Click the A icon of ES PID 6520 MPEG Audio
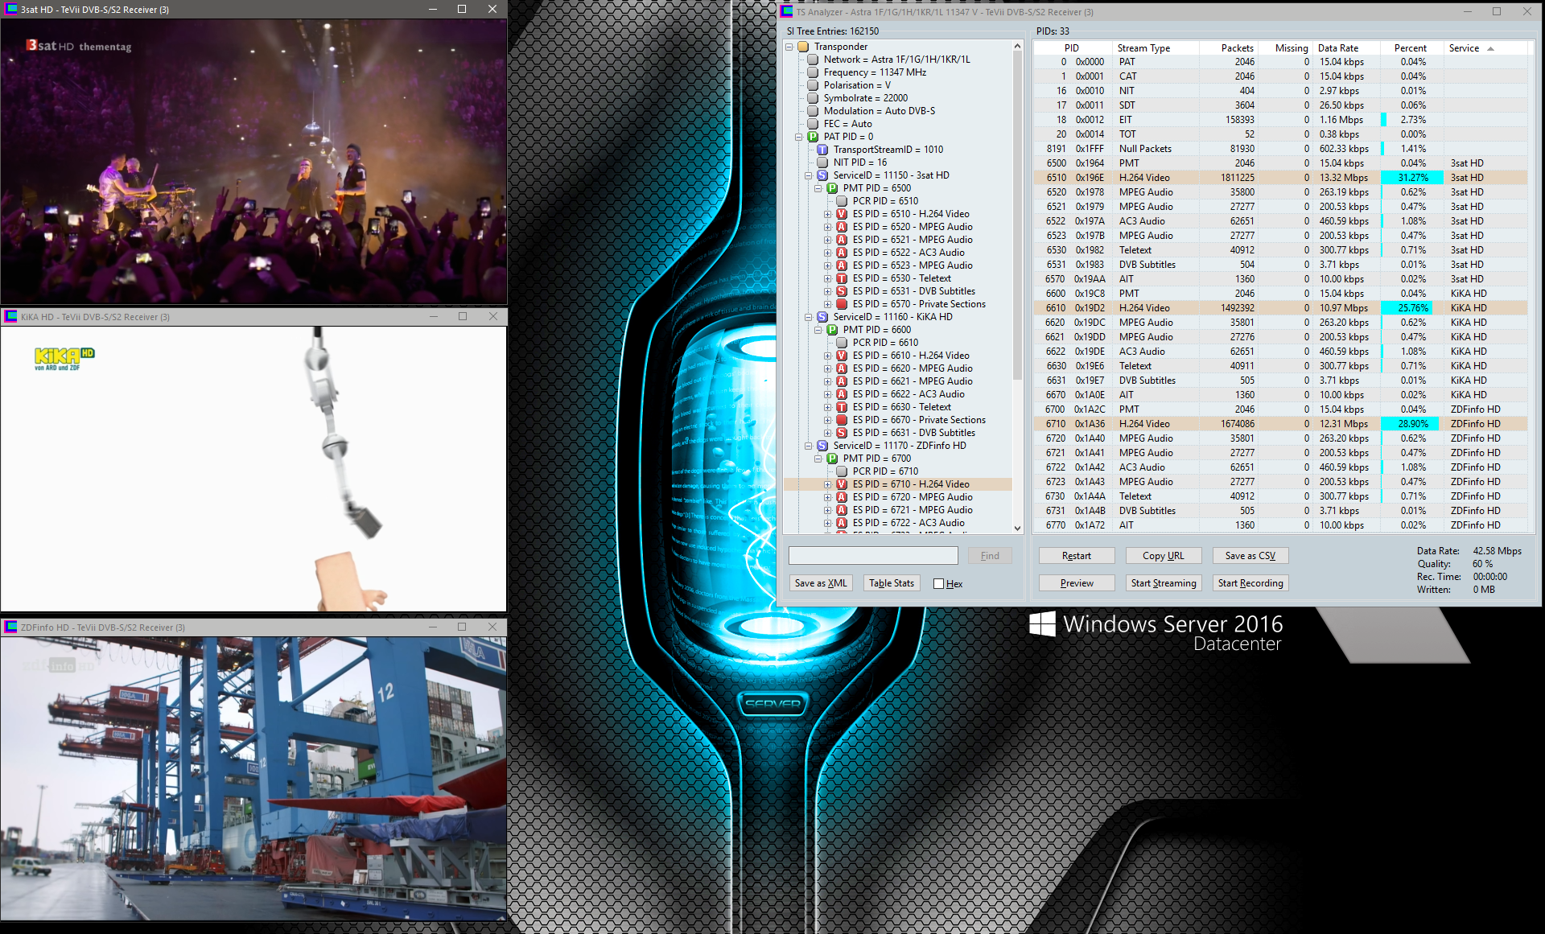Image resolution: width=1545 pixels, height=934 pixels. pos(842,227)
